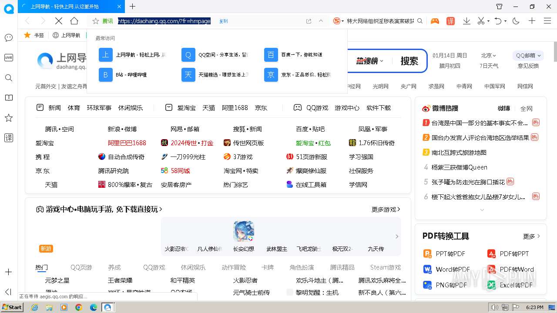This screenshot has width=557, height=313.
Task: Open the downloads toolbar icon
Action: click(x=466, y=21)
